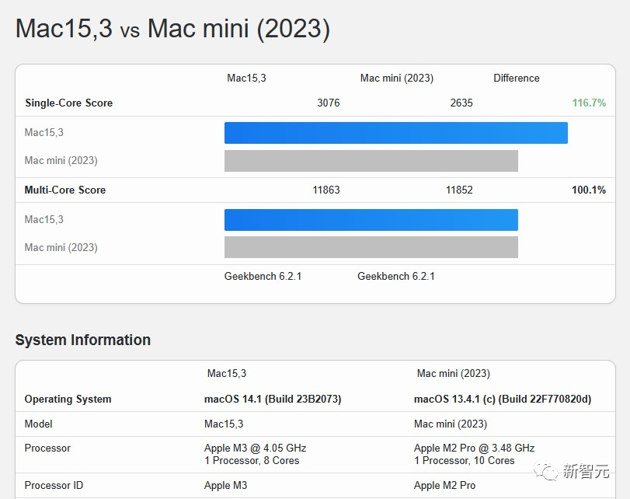Image resolution: width=630 pixels, height=499 pixels.
Task: Select the Operating System row label
Action: click(x=68, y=399)
